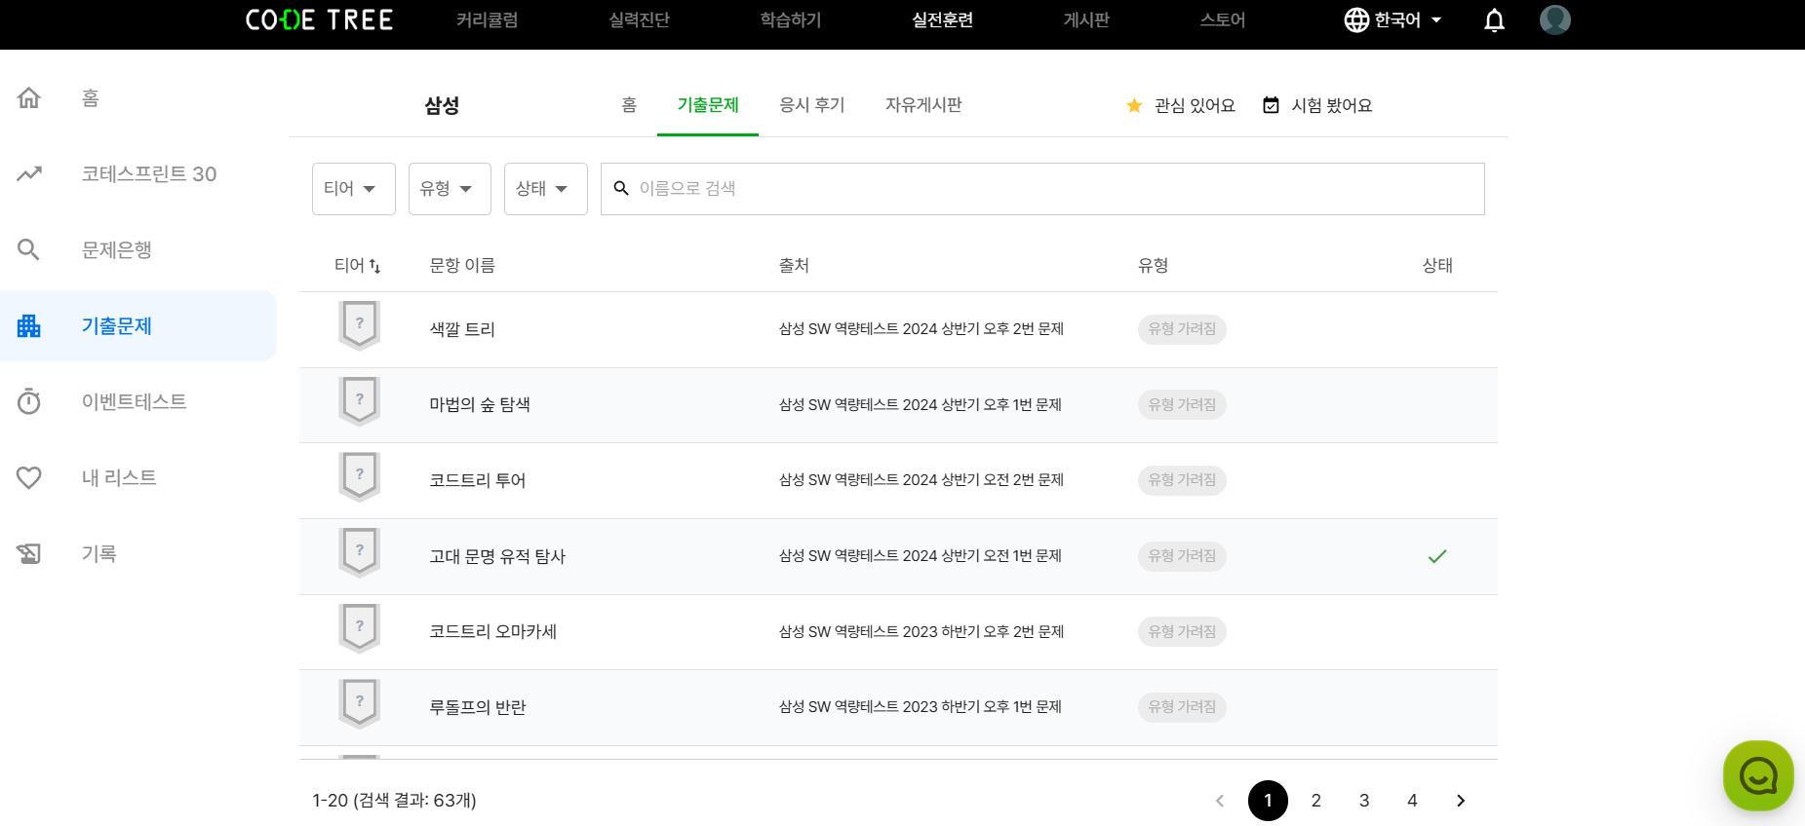The width and height of the screenshot is (1805, 826).
Task: Go to previous page arrow
Action: pos(1220,801)
